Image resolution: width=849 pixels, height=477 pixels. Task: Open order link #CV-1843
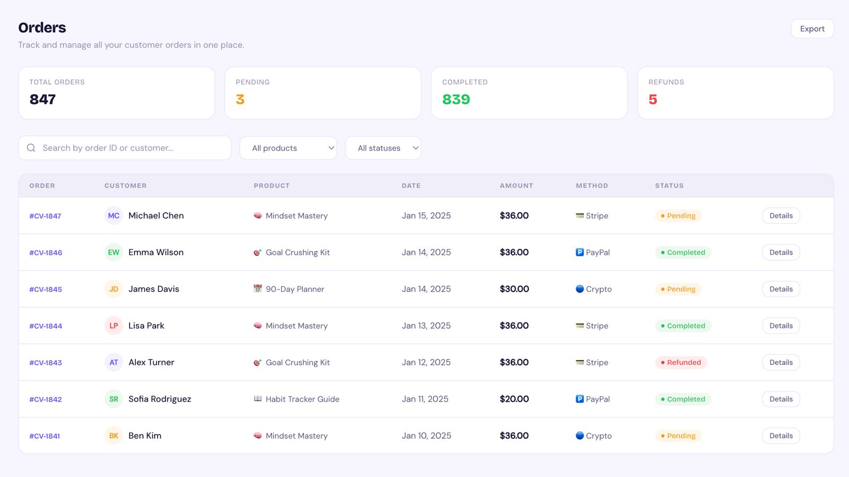pyautogui.click(x=46, y=362)
